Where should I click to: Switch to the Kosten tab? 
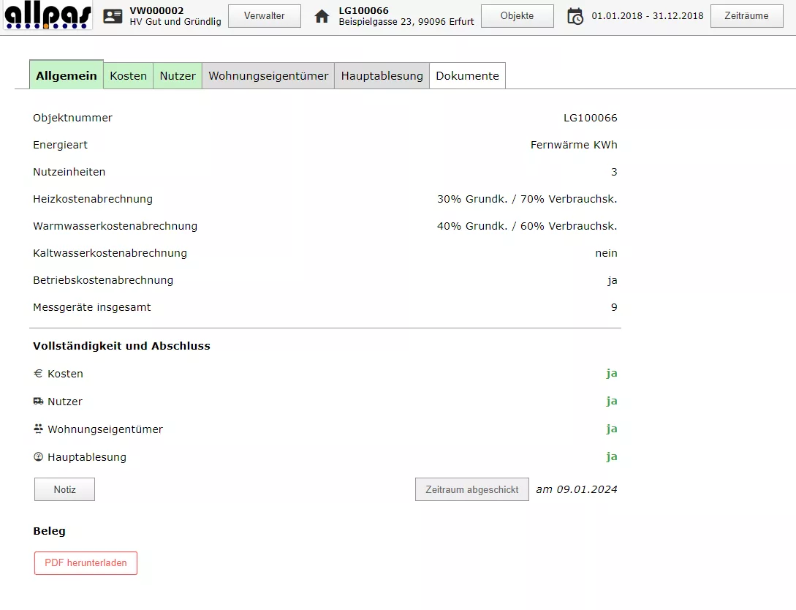point(129,76)
